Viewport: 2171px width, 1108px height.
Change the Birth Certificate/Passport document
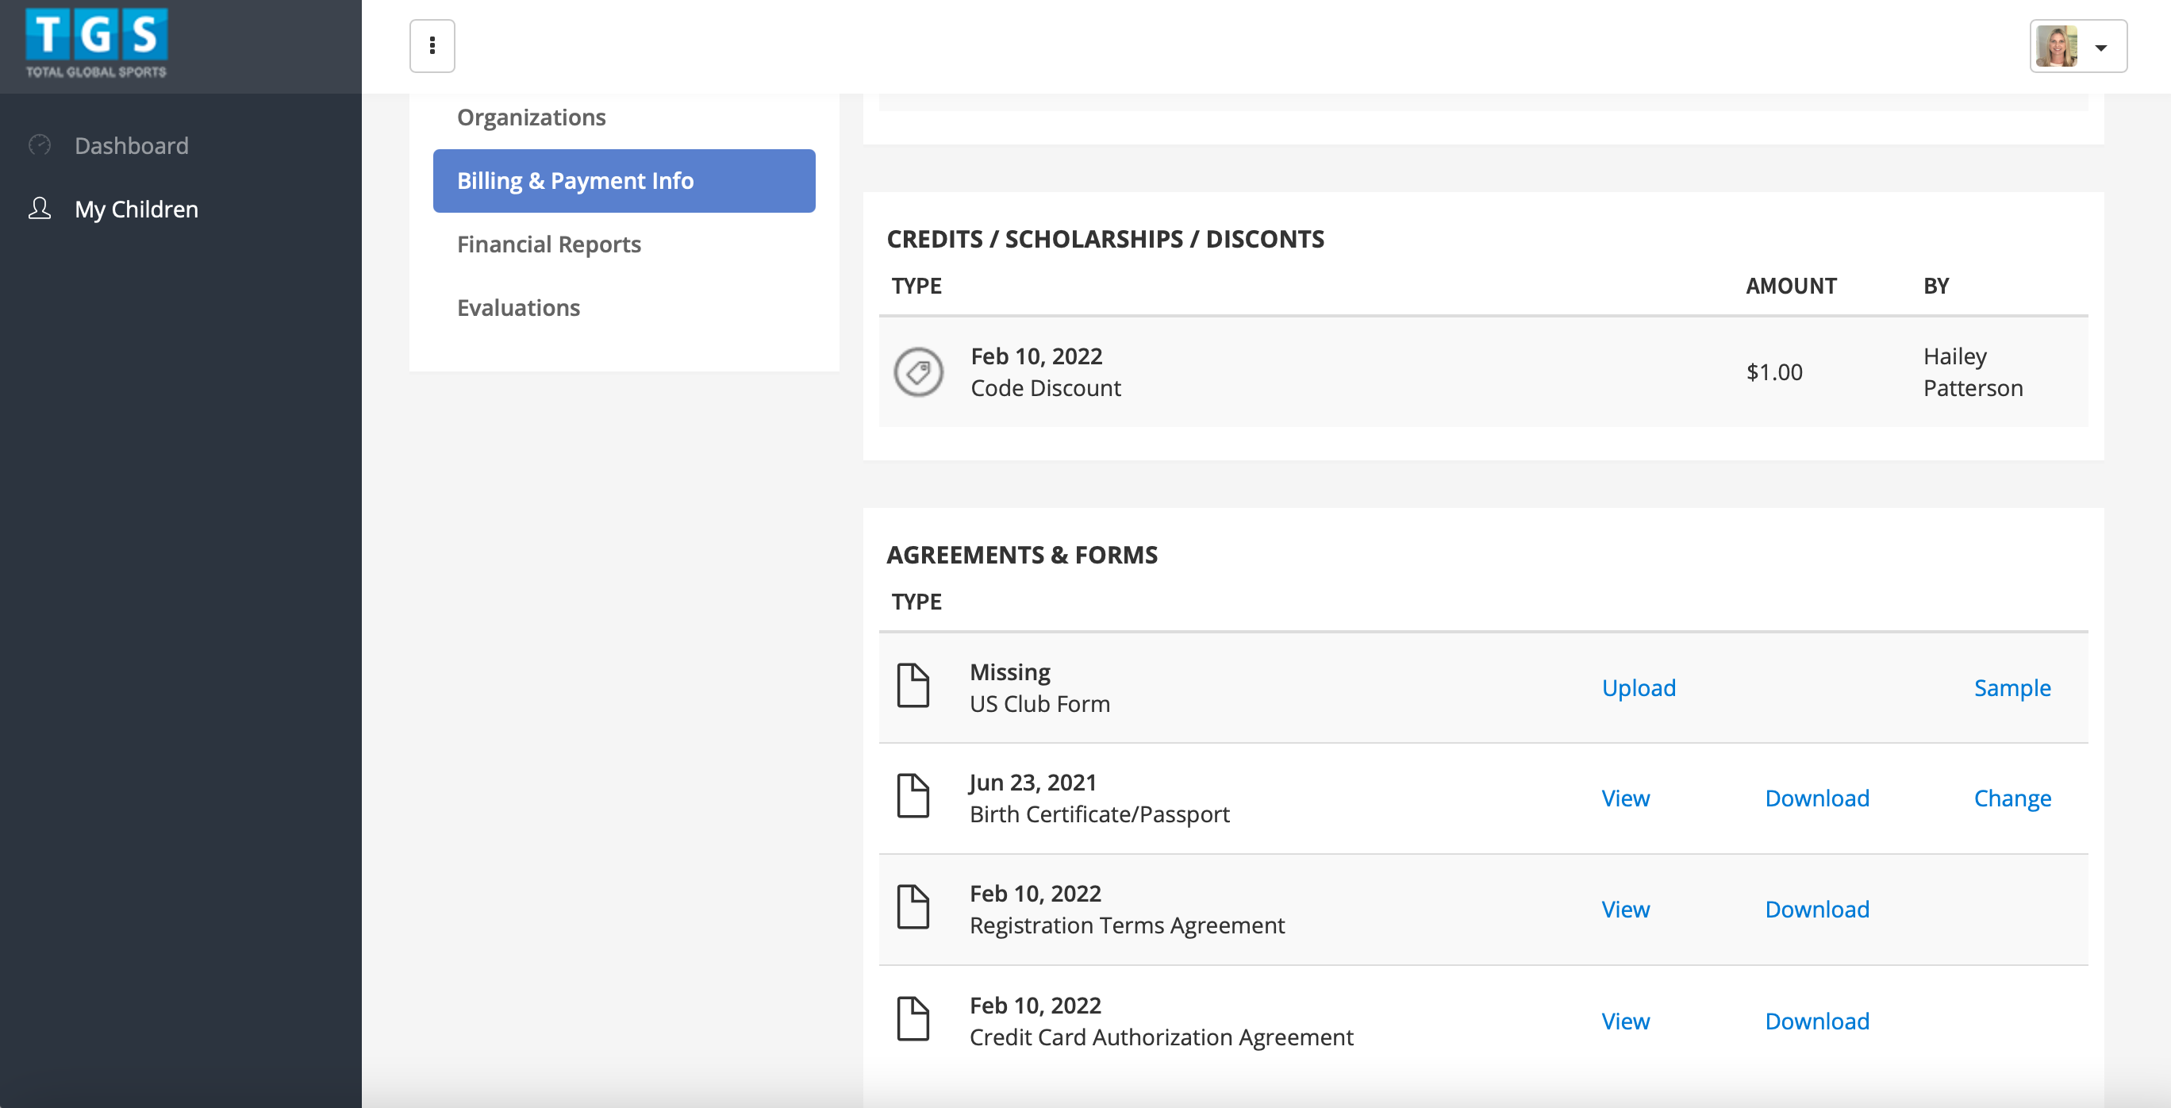[2012, 798]
